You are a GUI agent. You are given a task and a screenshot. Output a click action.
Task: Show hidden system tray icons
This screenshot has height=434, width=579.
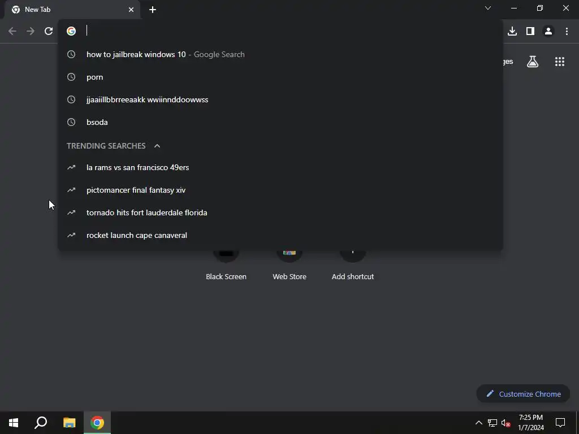point(478,423)
